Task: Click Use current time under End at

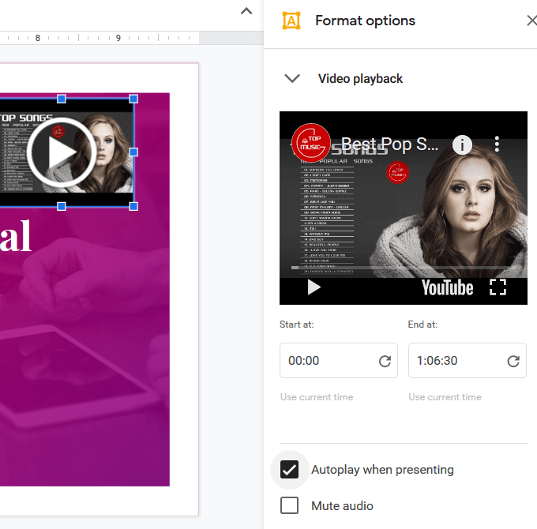Action: click(x=445, y=397)
